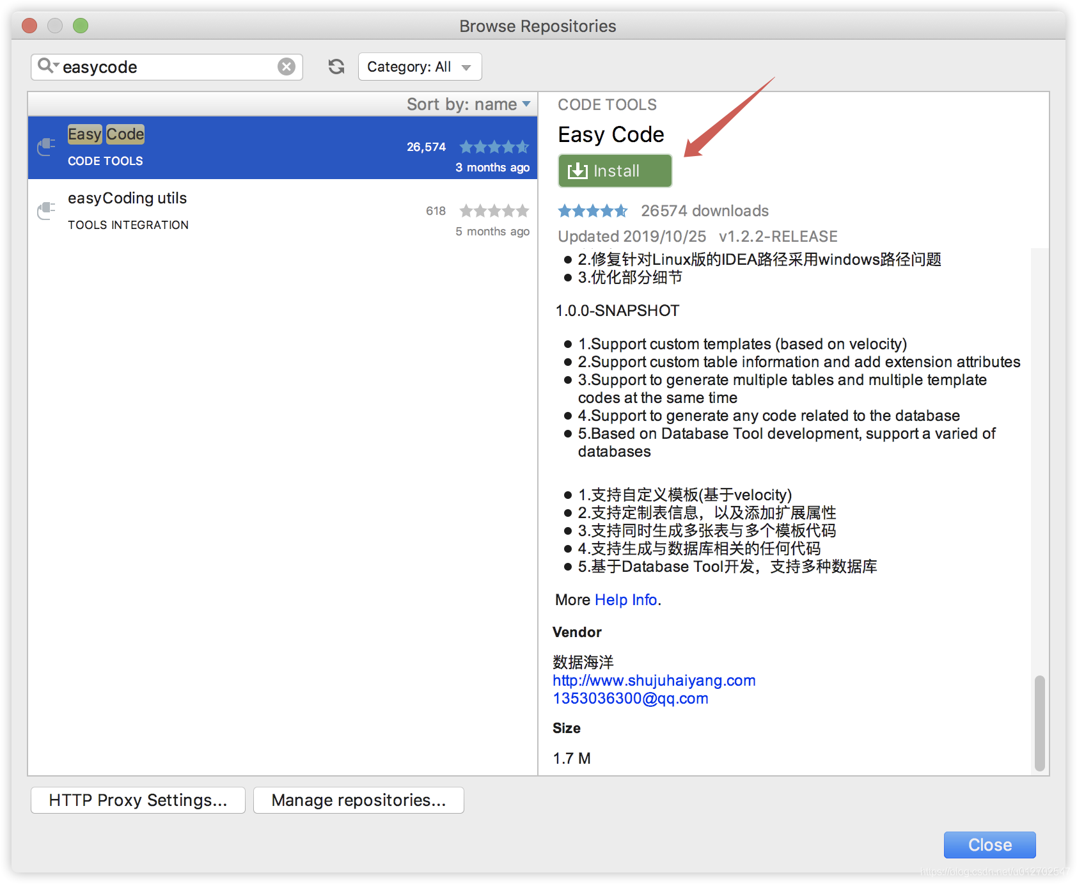Screen dimensions: 1077x884
Task: Close the Browse Repositories dialog
Action: (989, 844)
